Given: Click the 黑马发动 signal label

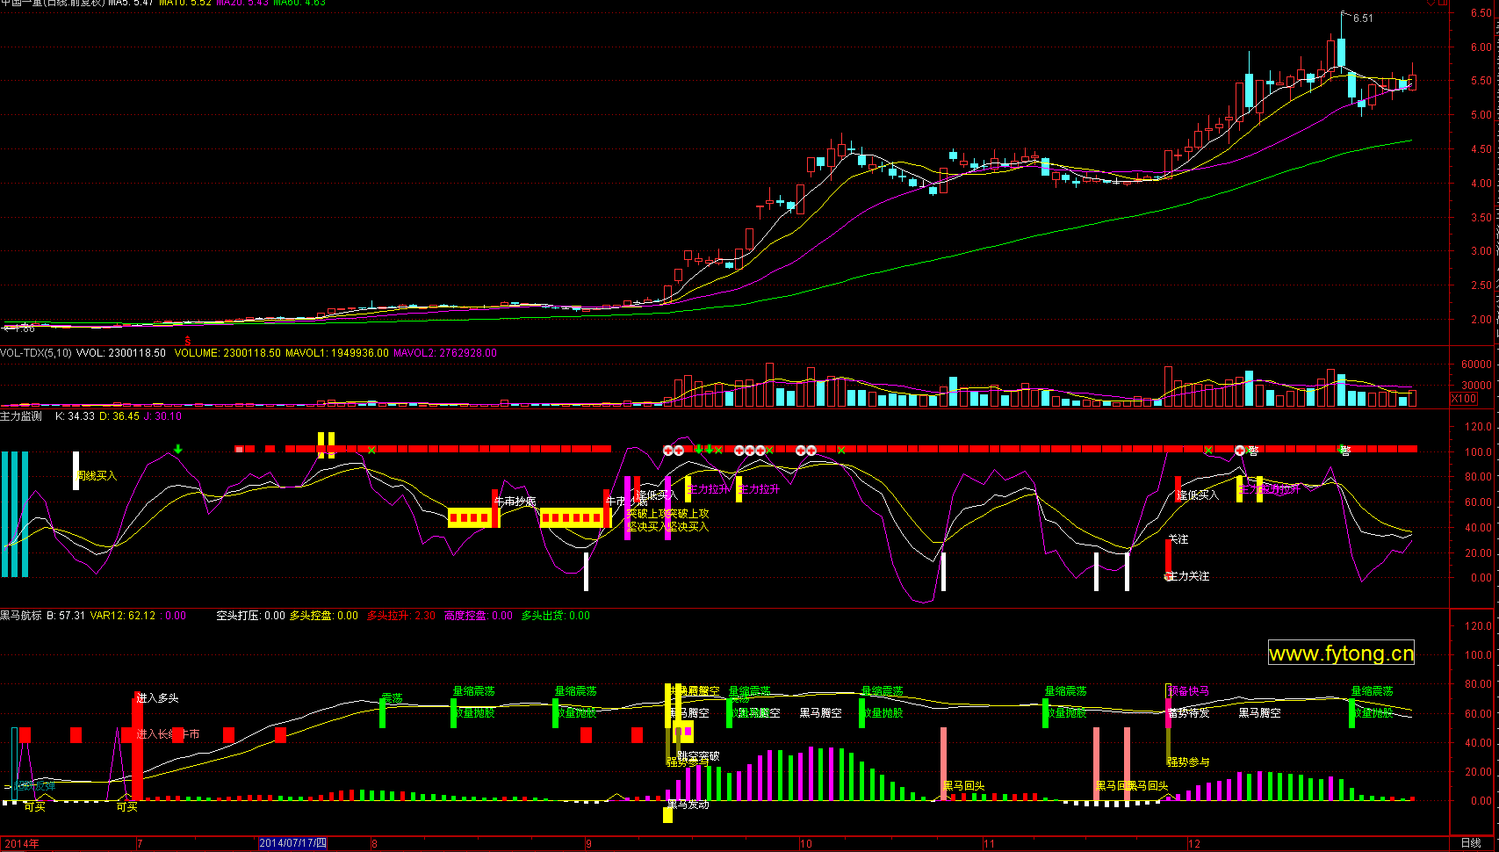Looking at the screenshot, I should (688, 805).
